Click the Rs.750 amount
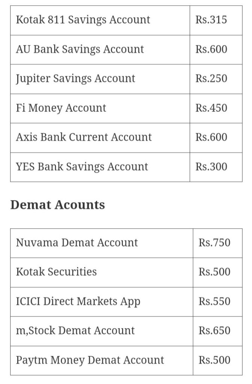252x384 pixels. (214, 243)
